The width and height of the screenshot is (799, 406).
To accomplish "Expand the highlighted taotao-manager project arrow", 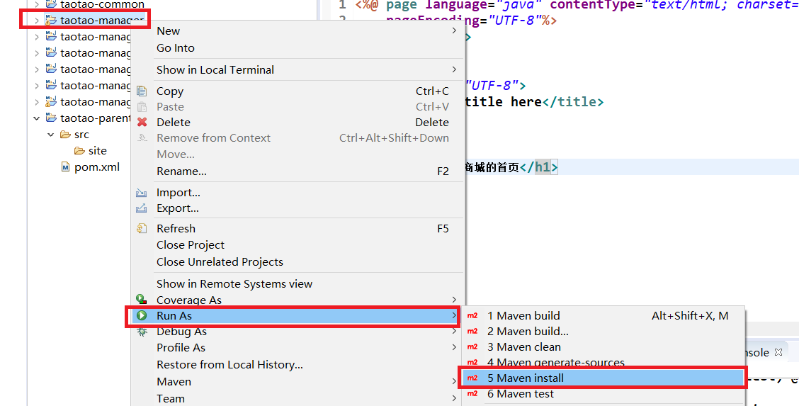I will 36,21.
